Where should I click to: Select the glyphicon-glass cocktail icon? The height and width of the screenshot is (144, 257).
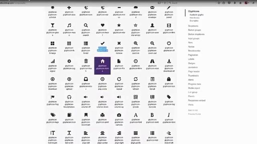[53, 25]
